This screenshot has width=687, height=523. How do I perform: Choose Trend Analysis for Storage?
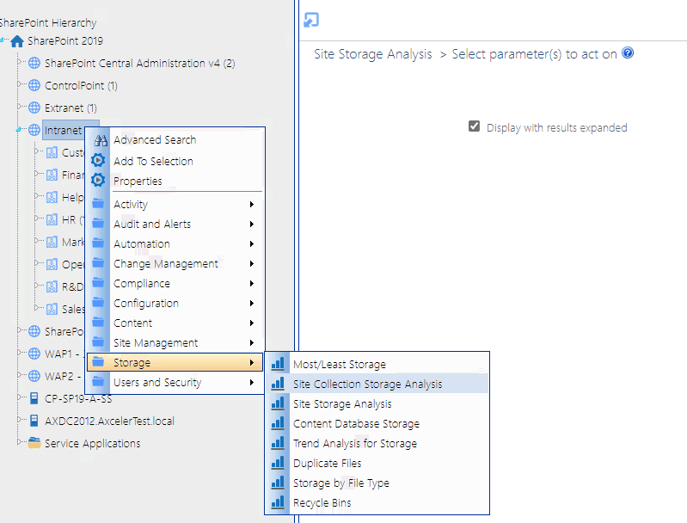point(377,443)
